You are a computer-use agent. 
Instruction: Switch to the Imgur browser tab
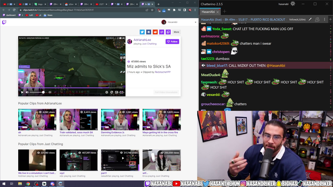[x=41, y=4]
